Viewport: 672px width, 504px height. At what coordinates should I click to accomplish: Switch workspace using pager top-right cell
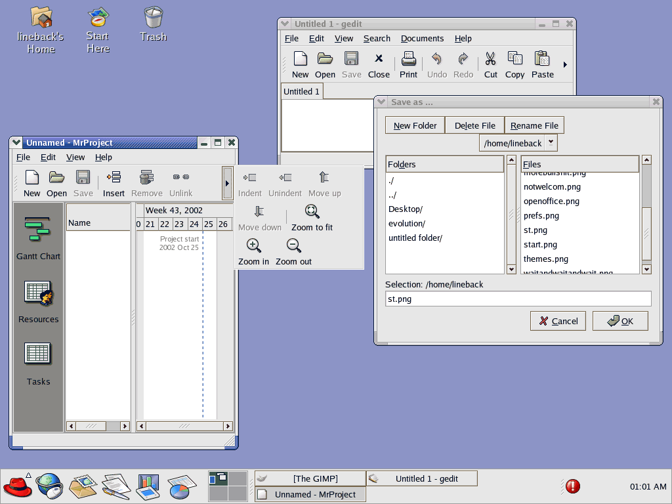[x=238, y=478]
